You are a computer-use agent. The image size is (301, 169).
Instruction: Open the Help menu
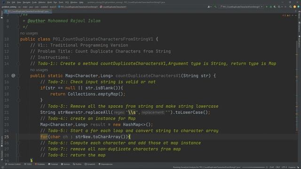81,2
